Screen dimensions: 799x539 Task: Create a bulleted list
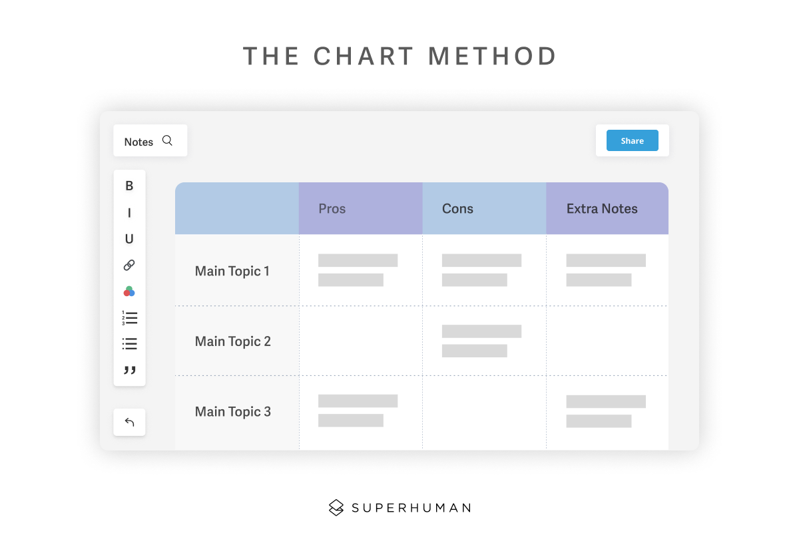129,344
